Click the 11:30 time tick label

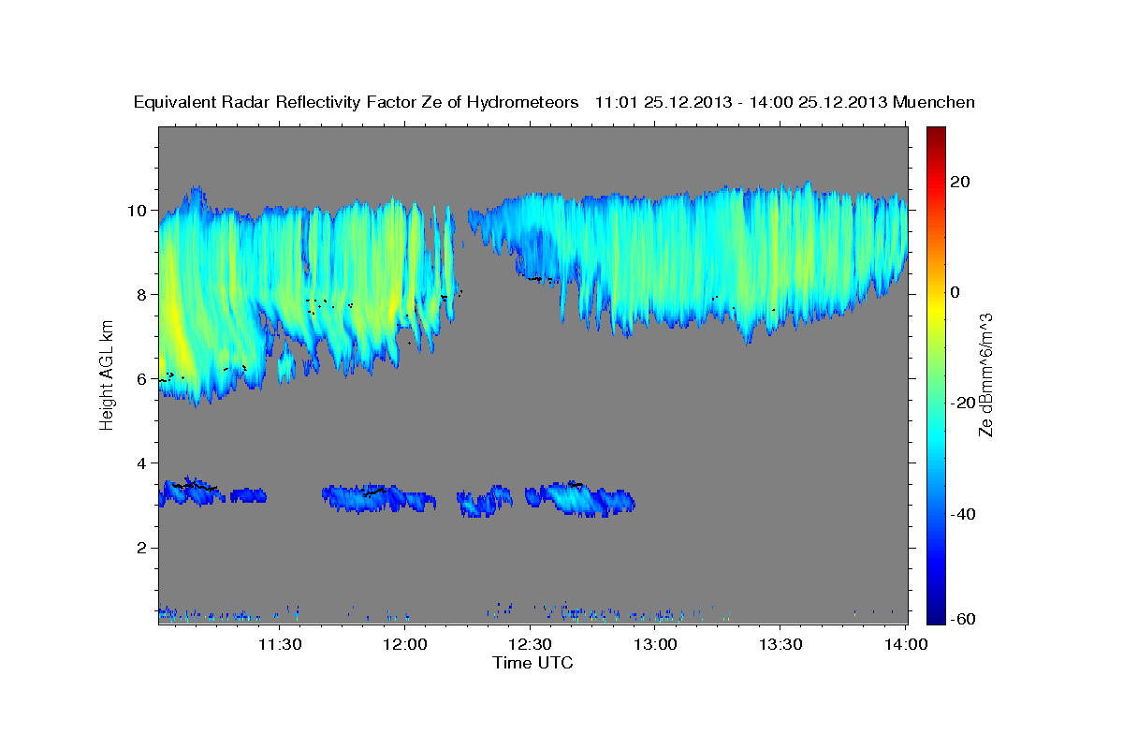click(279, 644)
